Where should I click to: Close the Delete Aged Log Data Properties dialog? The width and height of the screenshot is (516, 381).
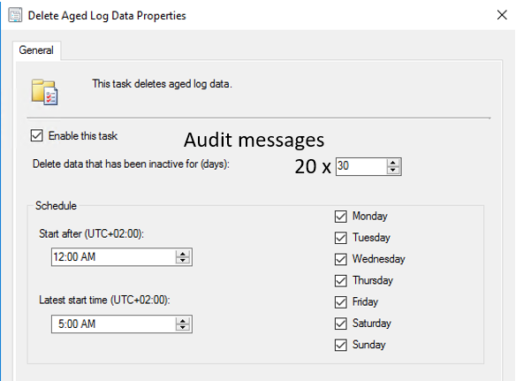click(502, 15)
